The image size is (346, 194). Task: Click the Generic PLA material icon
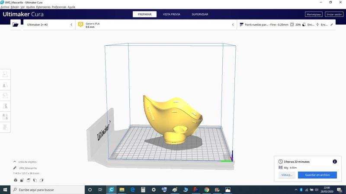click(x=81, y=24)
